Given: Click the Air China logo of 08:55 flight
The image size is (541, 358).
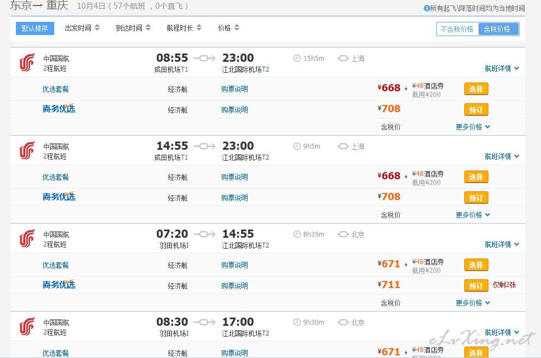Looking at the screenshot, I should [27, 62].
